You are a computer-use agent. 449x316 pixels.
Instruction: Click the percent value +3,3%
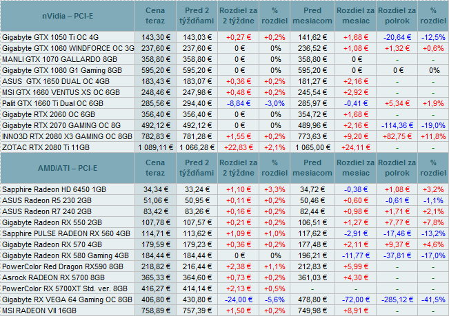click(275, 189)
